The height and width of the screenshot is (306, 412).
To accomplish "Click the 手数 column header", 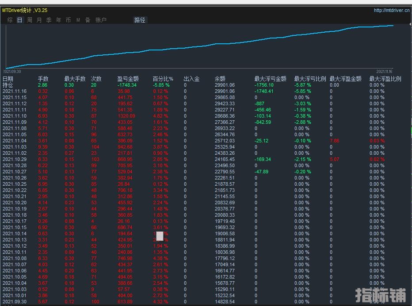I will point(43,79).
